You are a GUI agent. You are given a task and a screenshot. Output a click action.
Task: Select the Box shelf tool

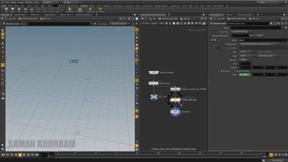pyautogui.click(x=6, y=10)
